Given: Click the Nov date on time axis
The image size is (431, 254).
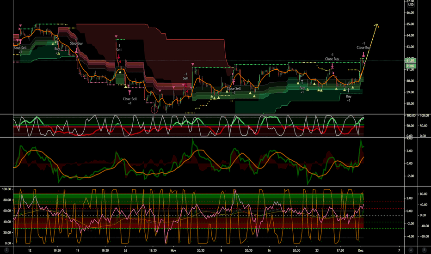Looking at the screenshot, I should pyautogui.click(x=173, y=250).
